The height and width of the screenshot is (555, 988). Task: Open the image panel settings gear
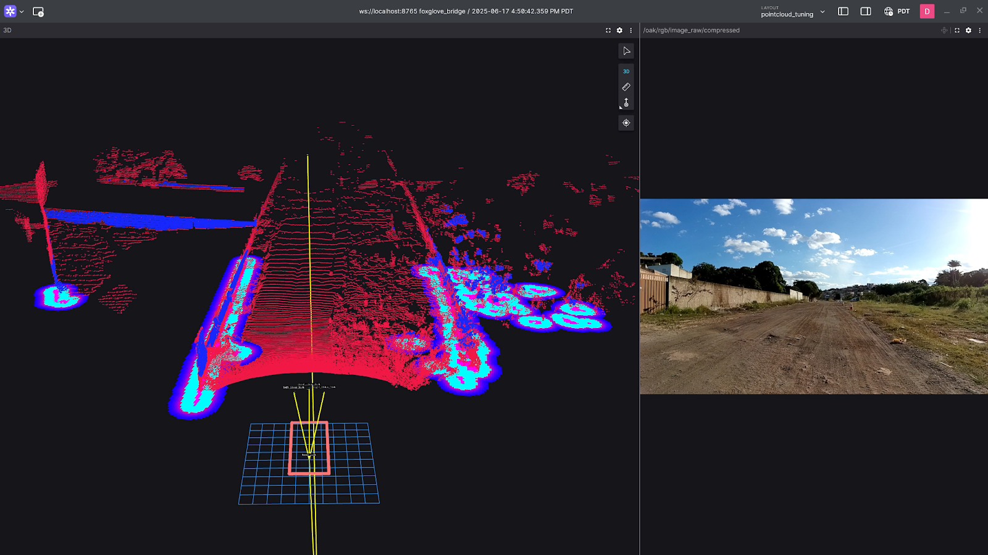click(968, 30)
